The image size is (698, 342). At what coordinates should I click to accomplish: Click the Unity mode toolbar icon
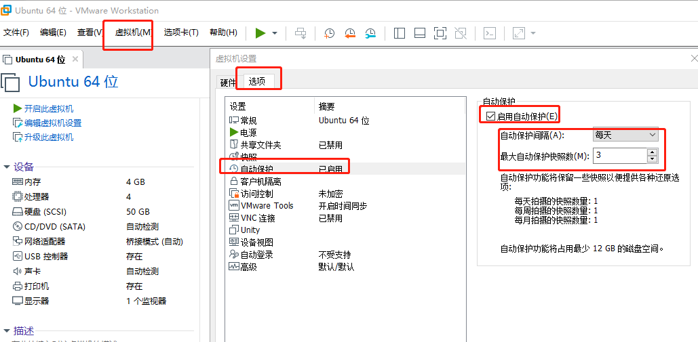pos(461,33)
